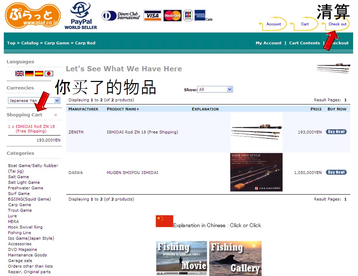Viewport: 358px width, 276px height.
Task: Open My Account in teal bar
Action: click(268, 43)
